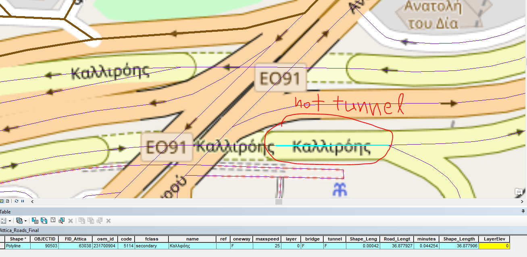Click Select By Attributes icon
The height and width of the screenshot is (257, 527).
point(35,221)
